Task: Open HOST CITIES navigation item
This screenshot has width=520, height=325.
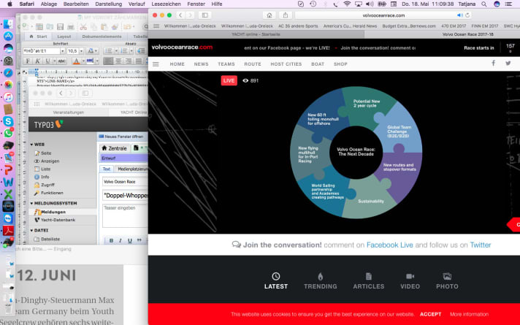Action: pos(286,64)
